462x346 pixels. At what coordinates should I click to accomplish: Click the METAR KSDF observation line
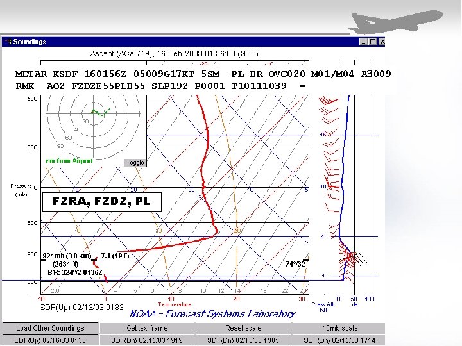(203, 74)
